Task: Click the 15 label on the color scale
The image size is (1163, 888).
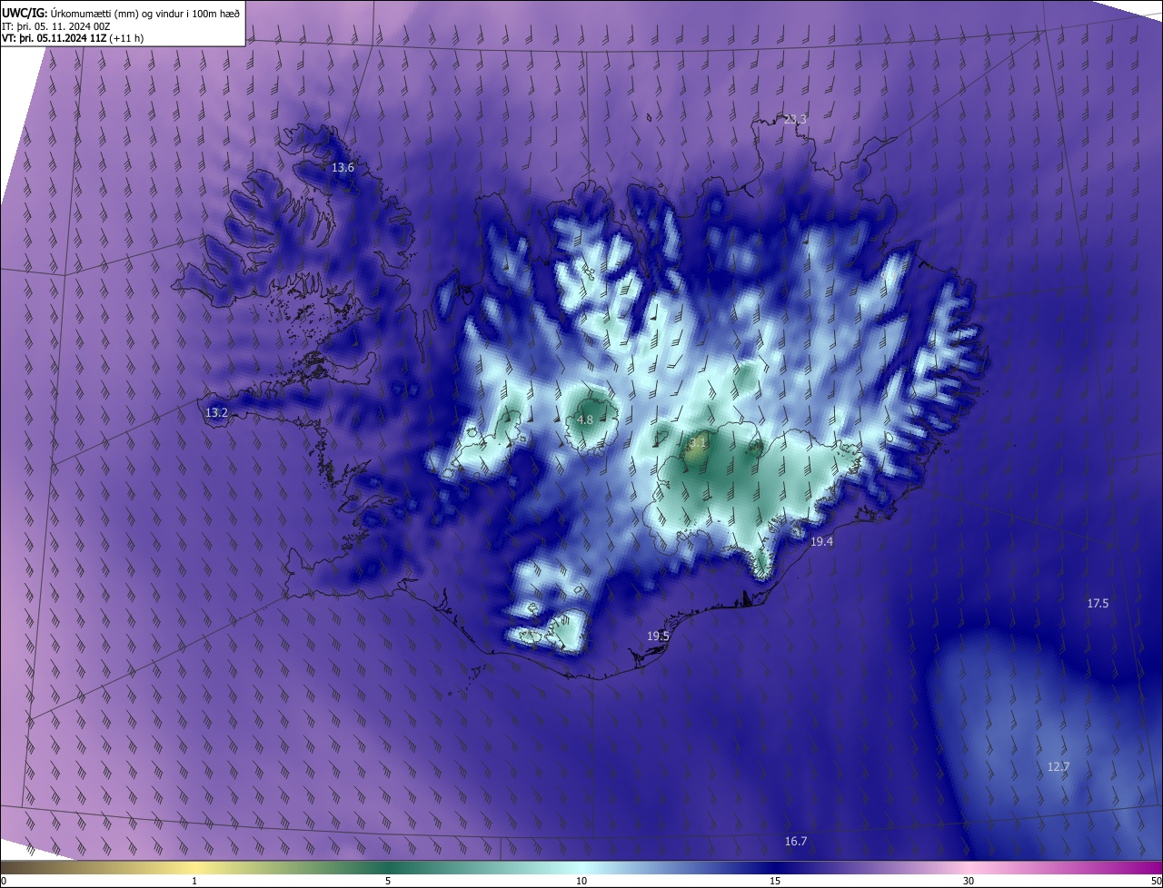Action: point(775,881)
